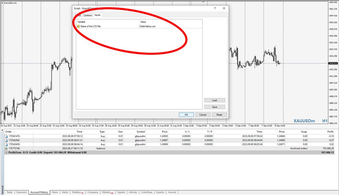
Task: Switch to the News tab
Action: click(x=55, y=192)
